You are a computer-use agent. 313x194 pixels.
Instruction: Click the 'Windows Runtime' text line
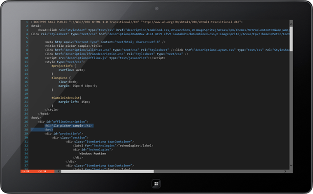point(92,153)
